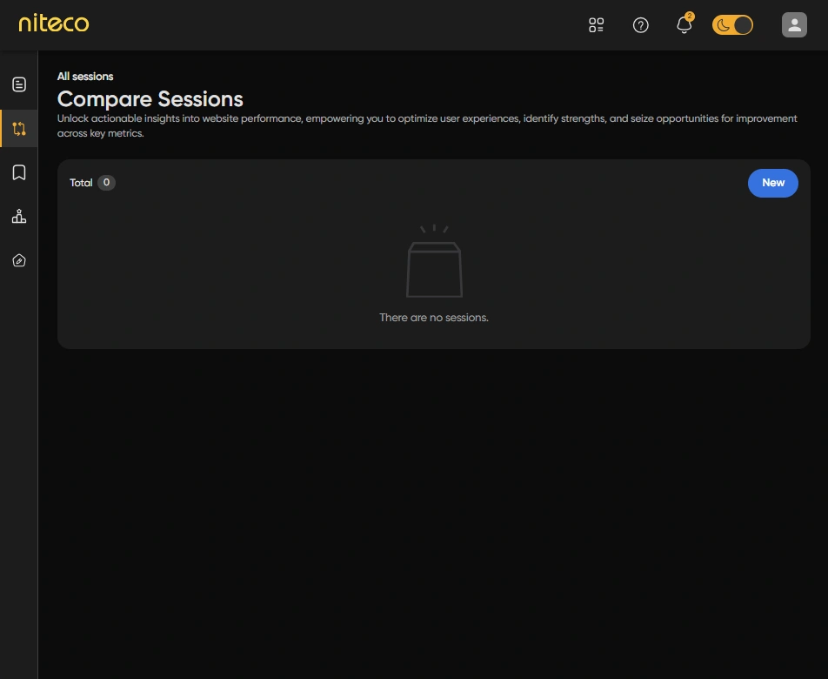
Task: Click the 'There are no sessions.' text
Action: pos(433,318)
